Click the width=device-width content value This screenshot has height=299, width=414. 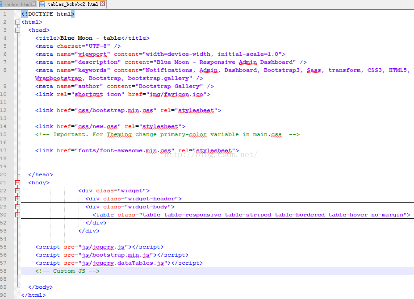coord(212,54)
